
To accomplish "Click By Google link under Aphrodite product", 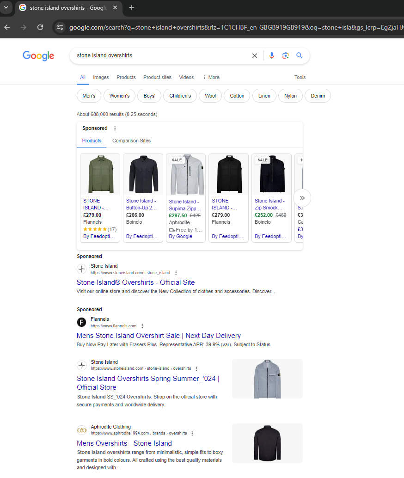I will [180, 237].
